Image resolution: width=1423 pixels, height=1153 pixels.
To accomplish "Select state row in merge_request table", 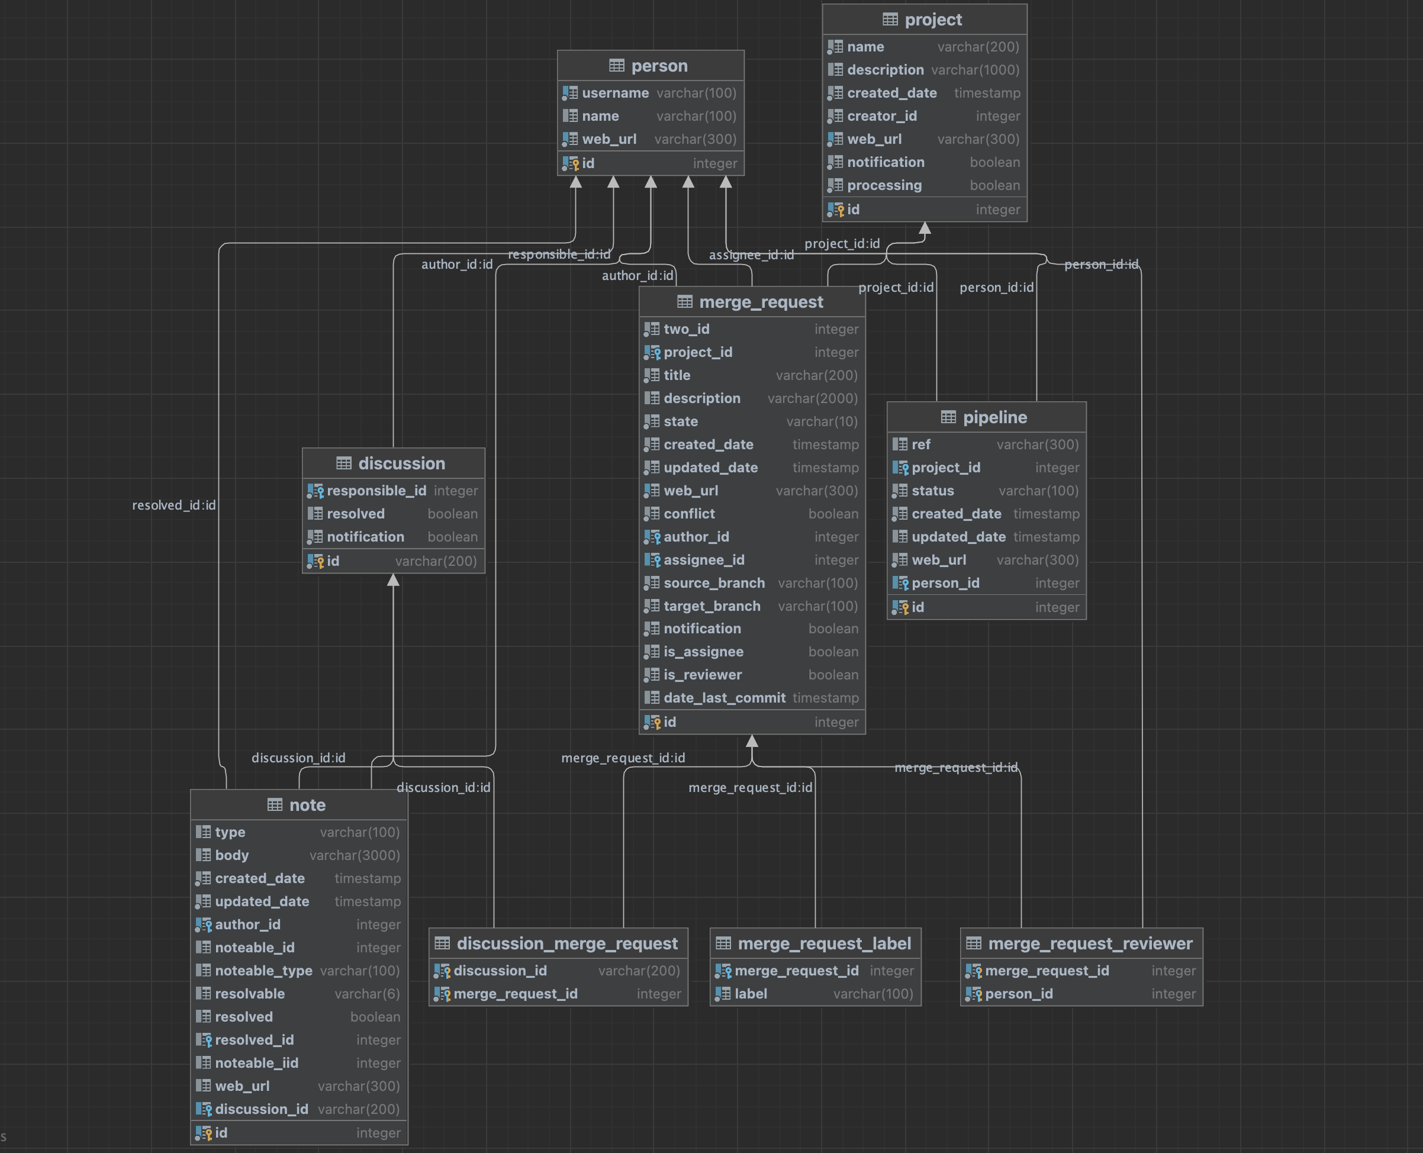I will [x=752, y=422].
